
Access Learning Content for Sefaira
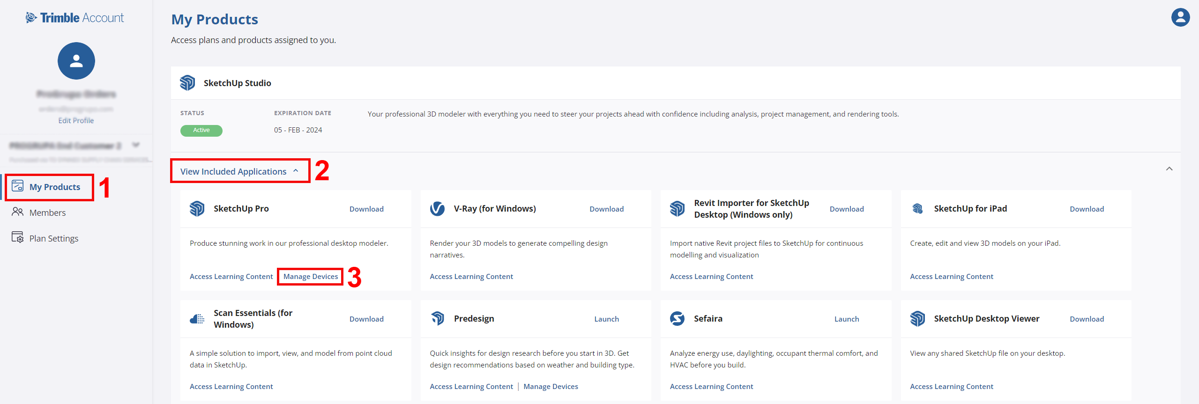pyautogui.click(x=712, y=386)
